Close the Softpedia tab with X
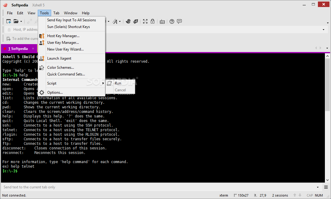The width and height of the screenshot is (331, 199). click(x=33, y=49)
